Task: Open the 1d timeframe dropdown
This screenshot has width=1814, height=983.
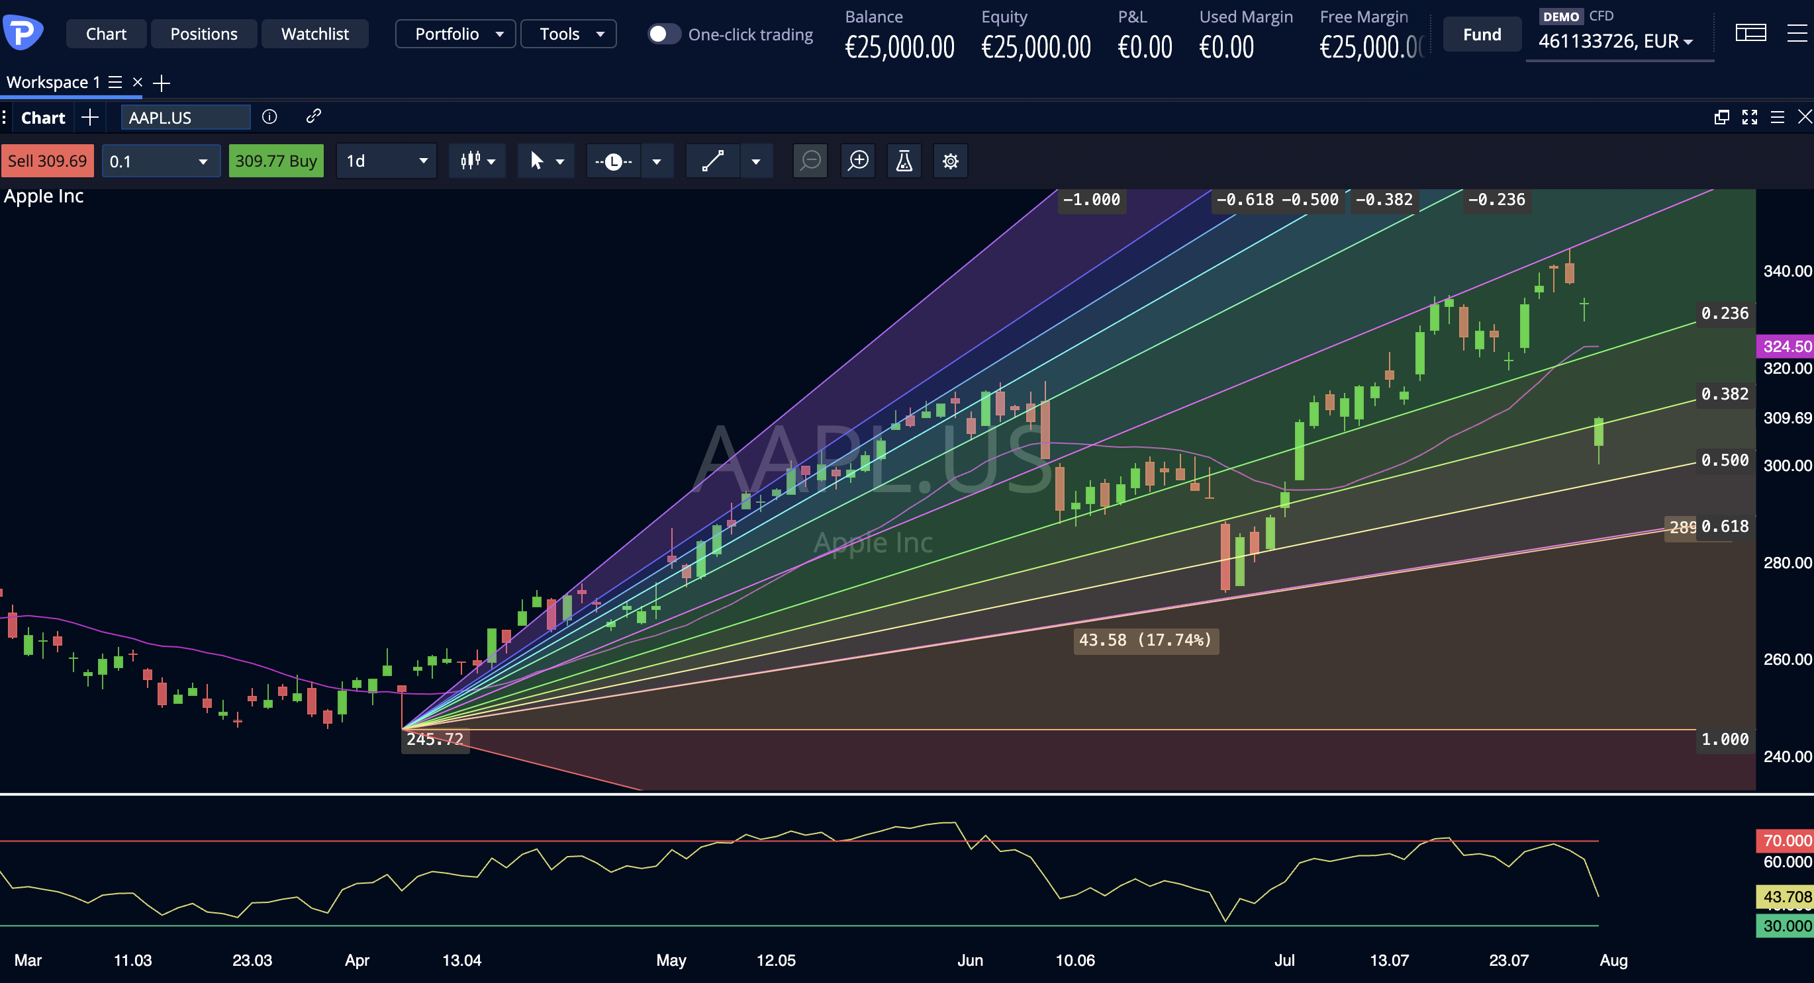Action: point(386,161)
